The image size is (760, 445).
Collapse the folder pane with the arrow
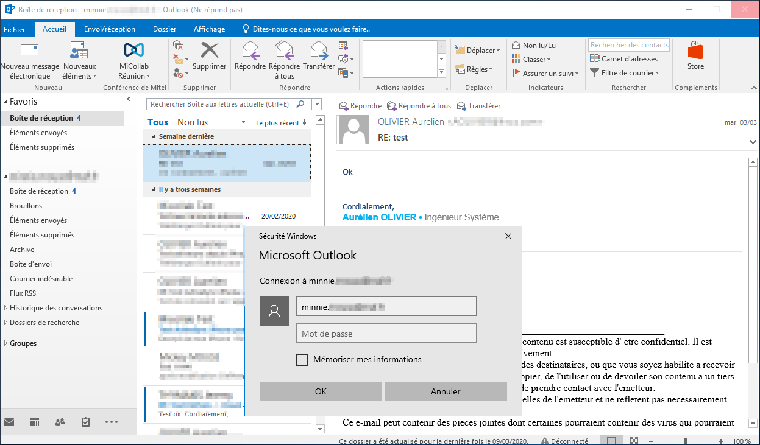click(x=129, y=99)
